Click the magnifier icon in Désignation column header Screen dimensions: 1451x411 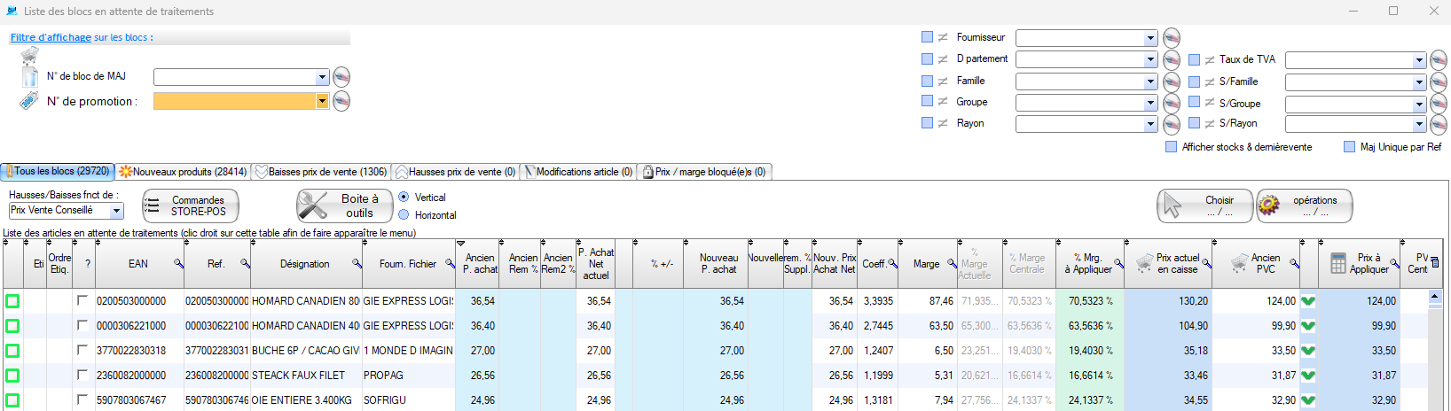tap(357, 264)
